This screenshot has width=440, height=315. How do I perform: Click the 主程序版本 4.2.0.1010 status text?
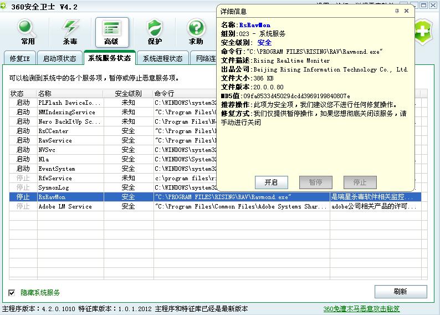pyautogui.click(x=39, y=309)
